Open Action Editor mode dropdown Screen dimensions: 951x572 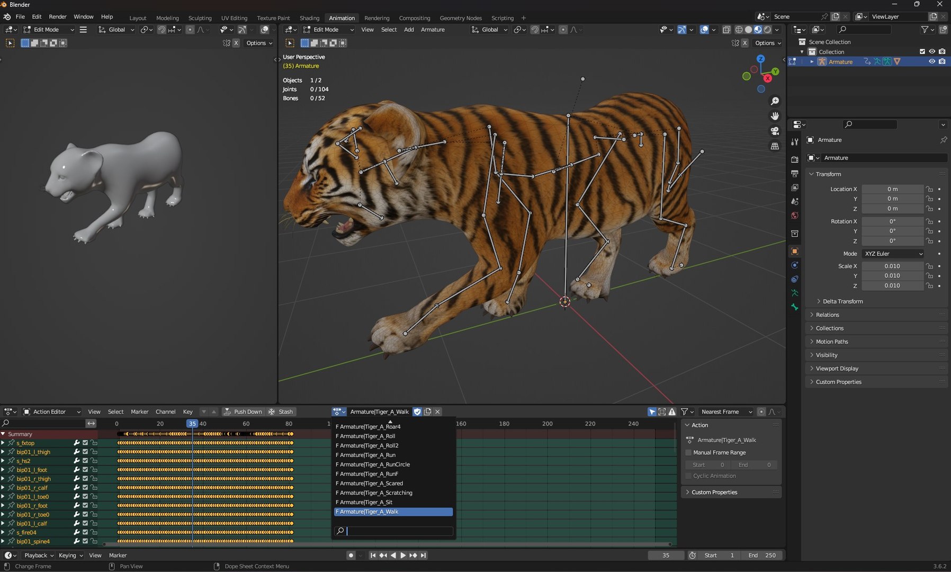52,412
